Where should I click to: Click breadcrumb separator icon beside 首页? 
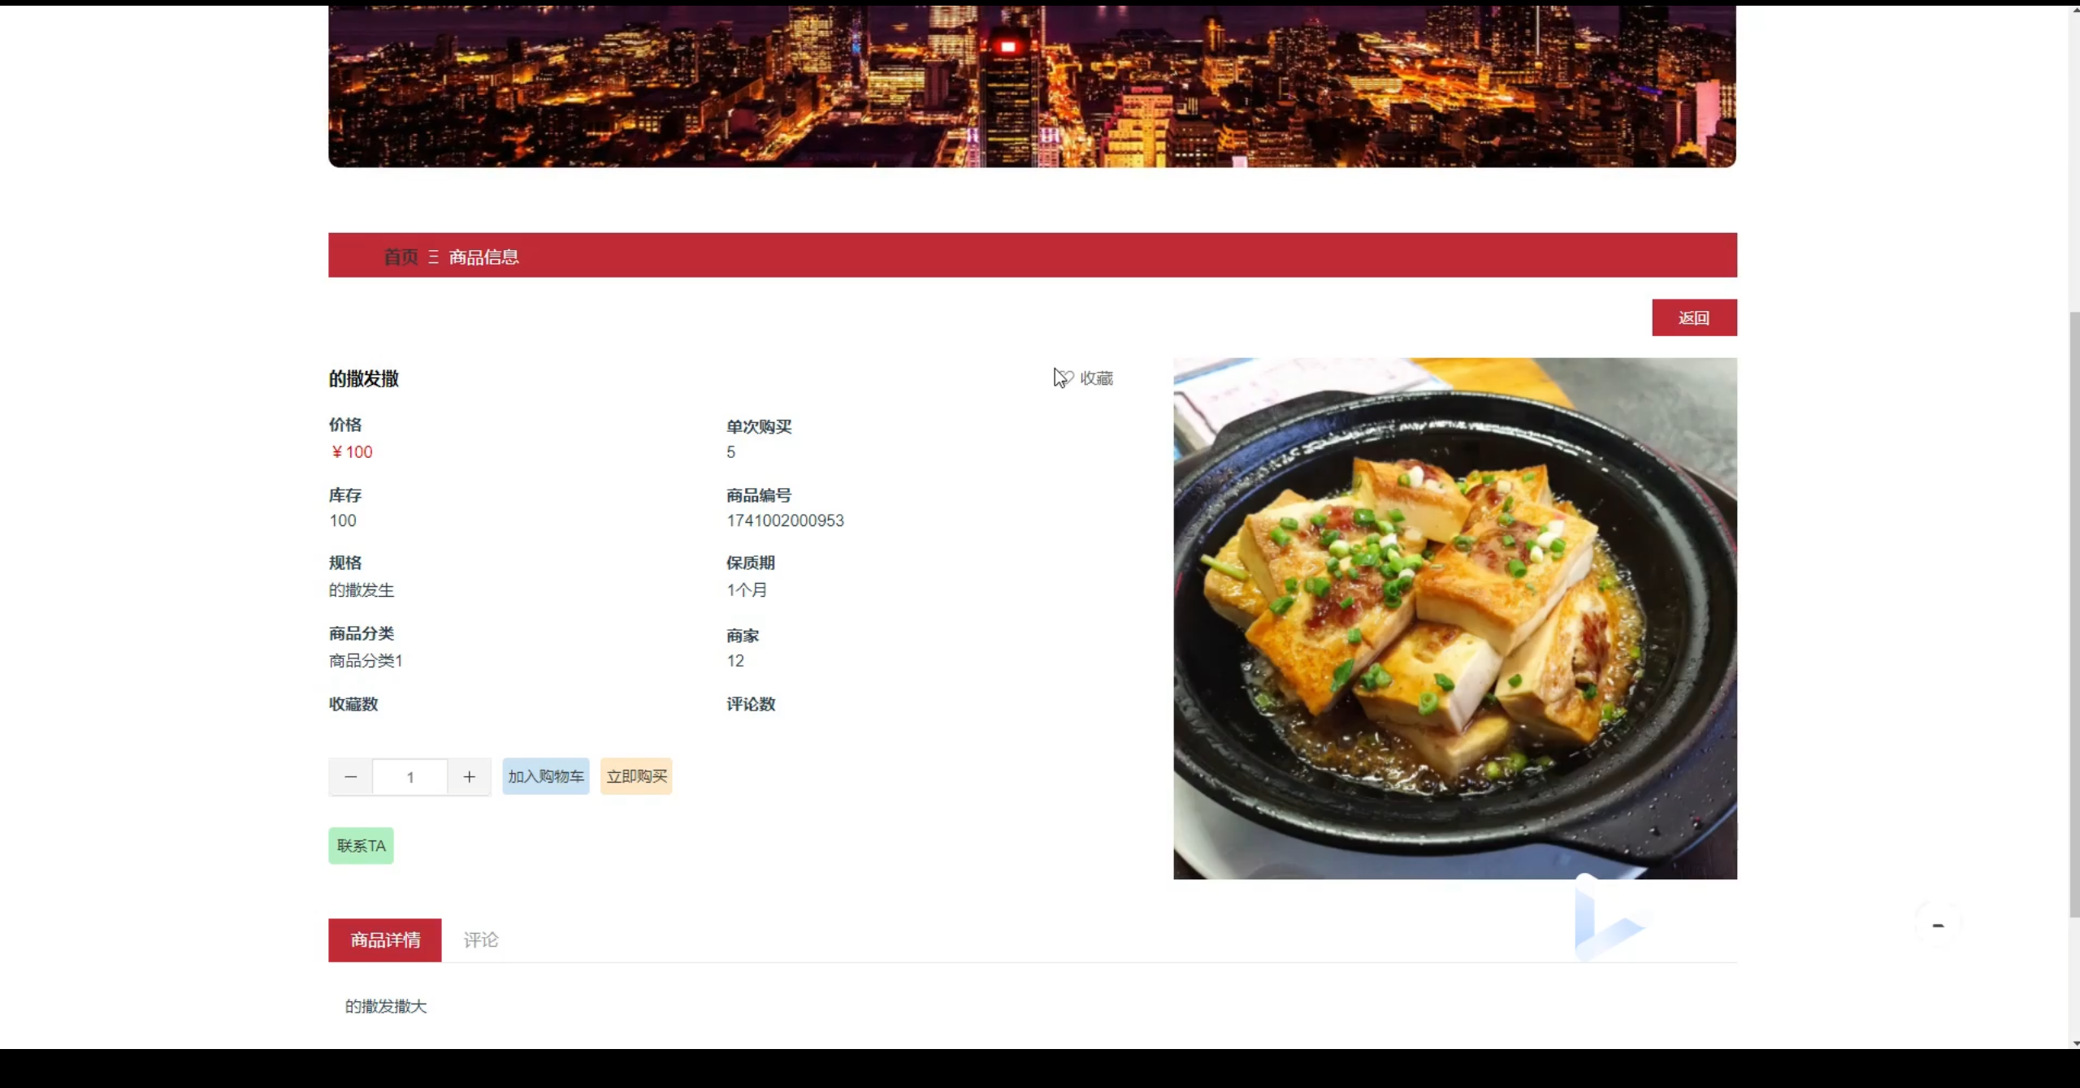pos(433,257)
